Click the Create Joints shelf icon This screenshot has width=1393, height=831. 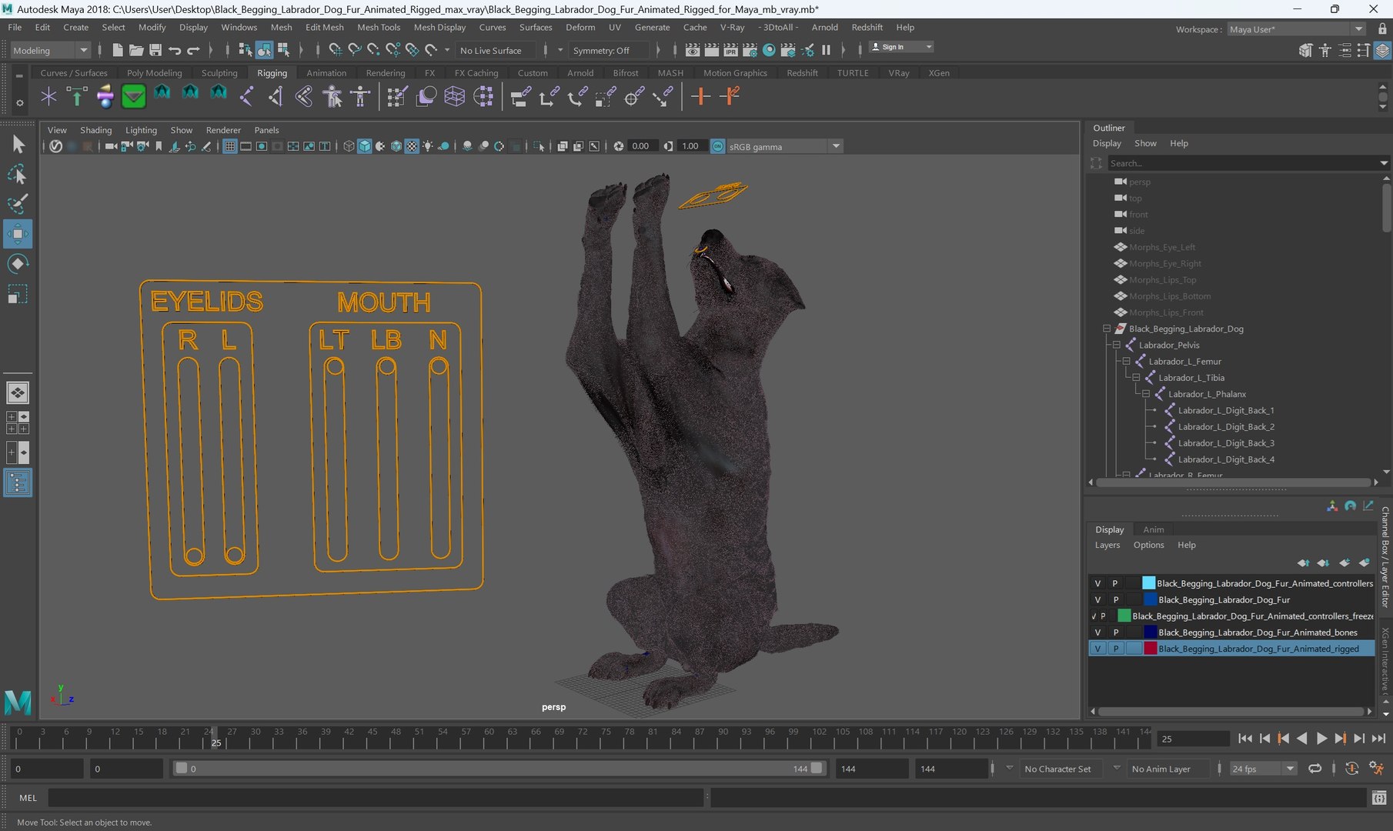point(246,97)
